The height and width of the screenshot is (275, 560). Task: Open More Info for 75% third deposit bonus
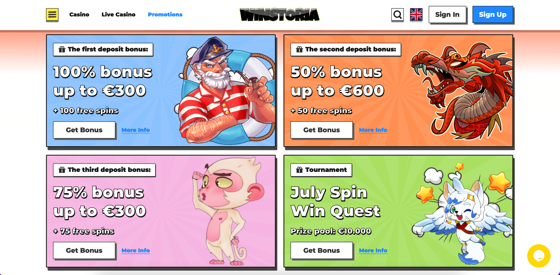point(136,250)
